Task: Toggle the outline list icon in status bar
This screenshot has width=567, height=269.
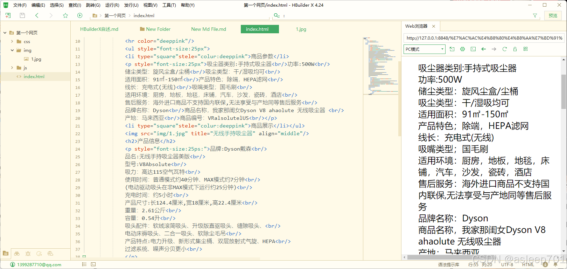Action: tap(84, 264)
